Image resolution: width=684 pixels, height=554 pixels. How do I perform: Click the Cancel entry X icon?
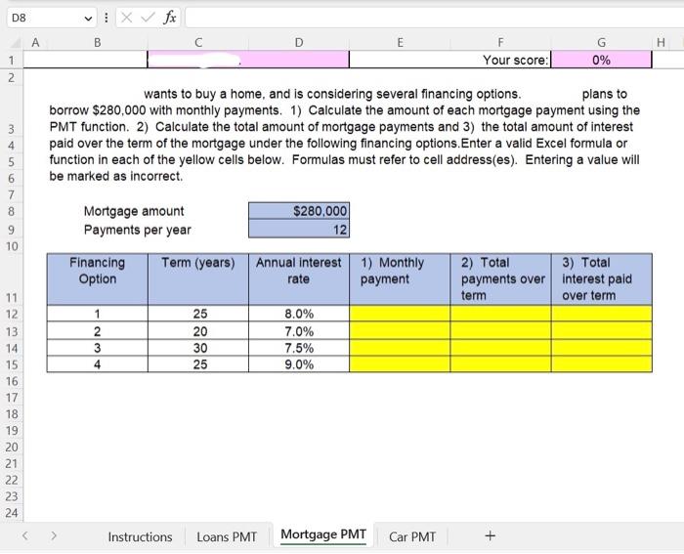pos(127,18)
